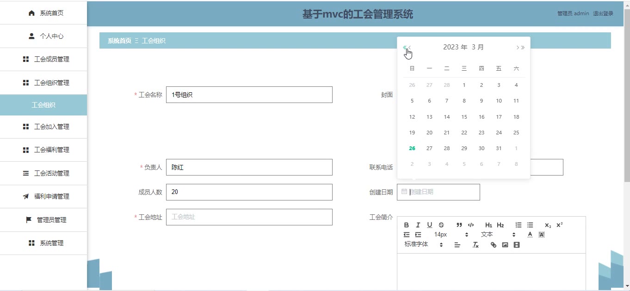This screenshot has width=630, height=291.
Task: Expand 工会福利管理 sidebar menu
Action: [x=43, y=150]
